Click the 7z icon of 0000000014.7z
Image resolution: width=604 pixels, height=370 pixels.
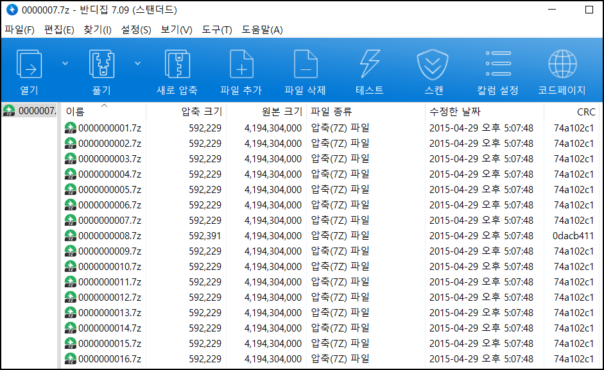(70, 328)
